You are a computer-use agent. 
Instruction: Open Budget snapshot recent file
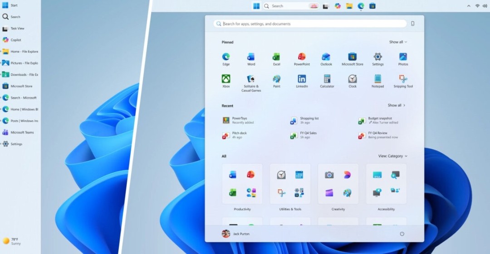click(x=378, y=120)
